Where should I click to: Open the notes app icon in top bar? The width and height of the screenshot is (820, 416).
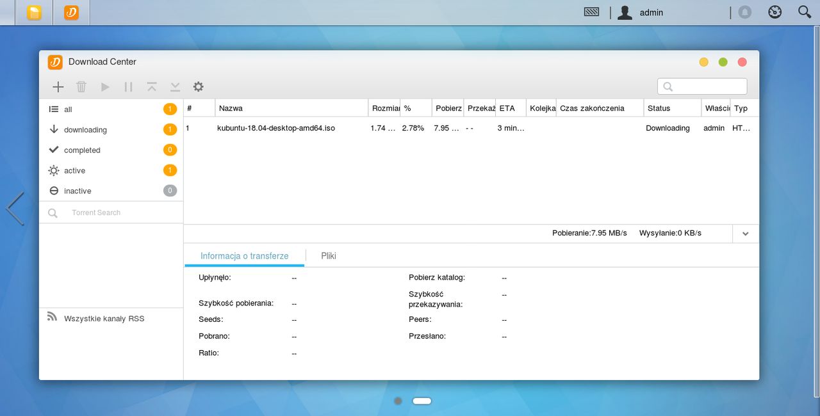point(34,12)
